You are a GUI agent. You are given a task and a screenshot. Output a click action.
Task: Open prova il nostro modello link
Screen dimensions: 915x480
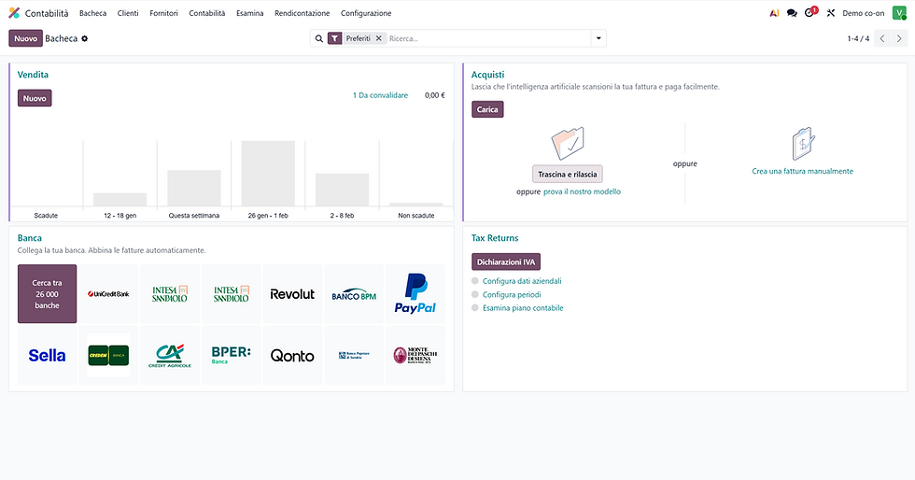coord(582,191)
